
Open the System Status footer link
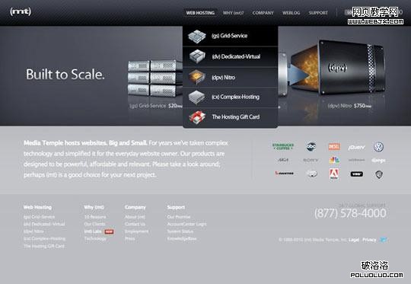coord(180,231)
